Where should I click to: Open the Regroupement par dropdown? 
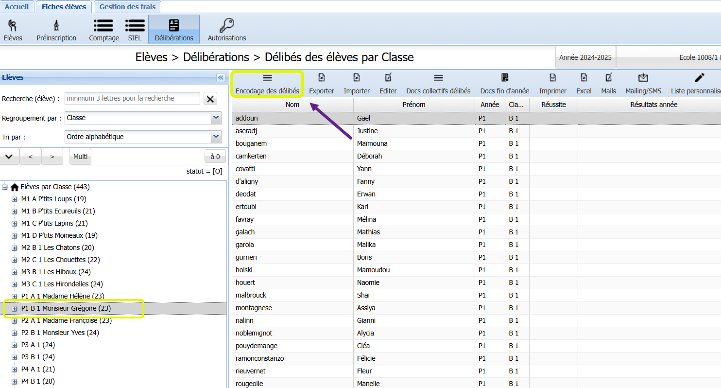point(217,118)
